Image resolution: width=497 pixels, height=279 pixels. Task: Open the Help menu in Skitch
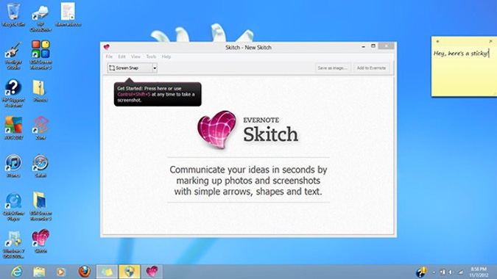[166, 57]
